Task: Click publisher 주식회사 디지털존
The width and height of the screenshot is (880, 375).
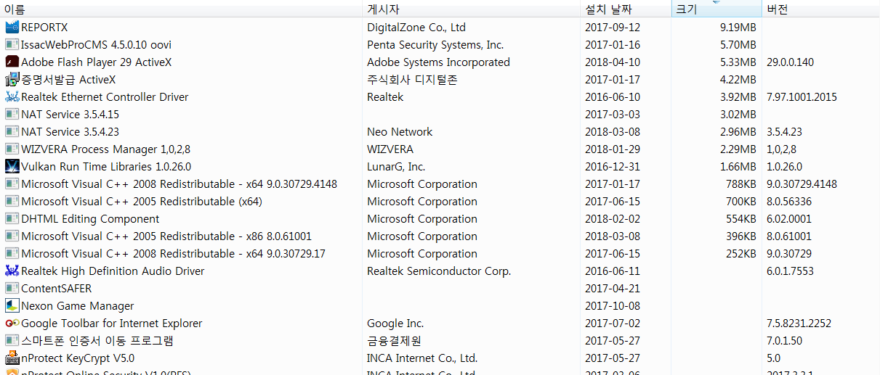Action: [412, 80]
